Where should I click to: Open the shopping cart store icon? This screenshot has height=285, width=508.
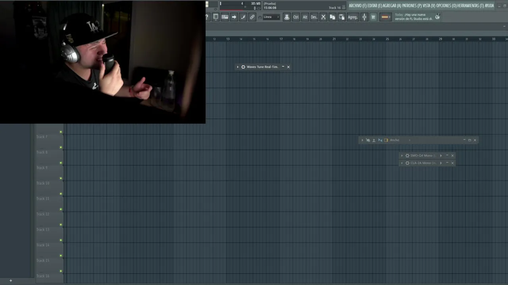tap(373, 17)
